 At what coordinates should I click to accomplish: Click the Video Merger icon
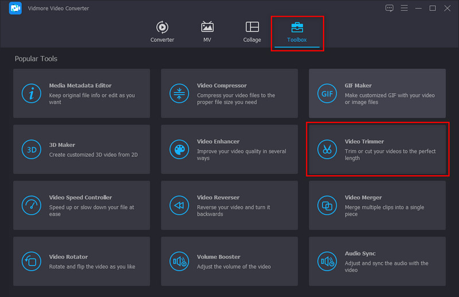point(327,205)
